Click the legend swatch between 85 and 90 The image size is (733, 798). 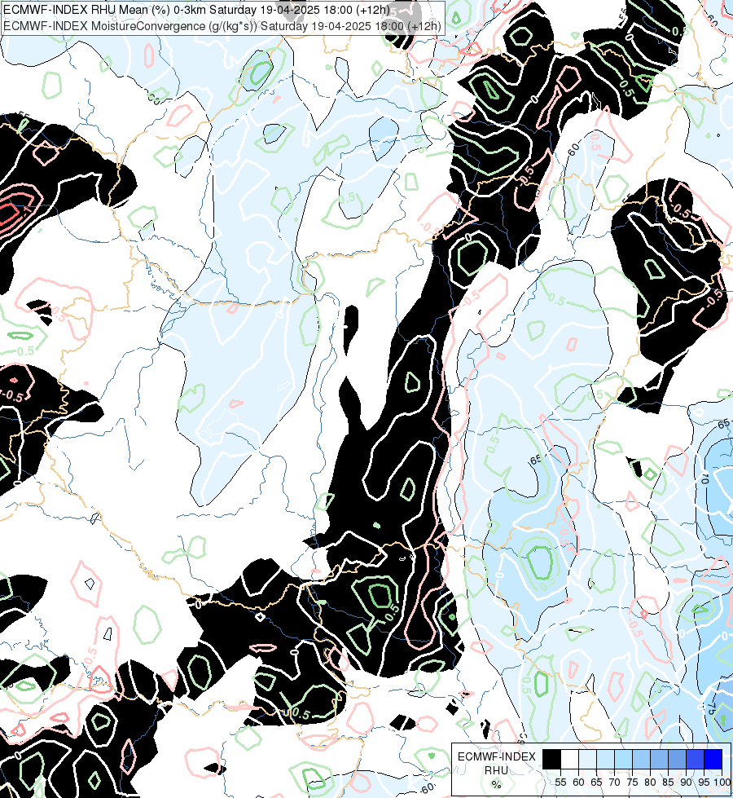pos(677,759)
